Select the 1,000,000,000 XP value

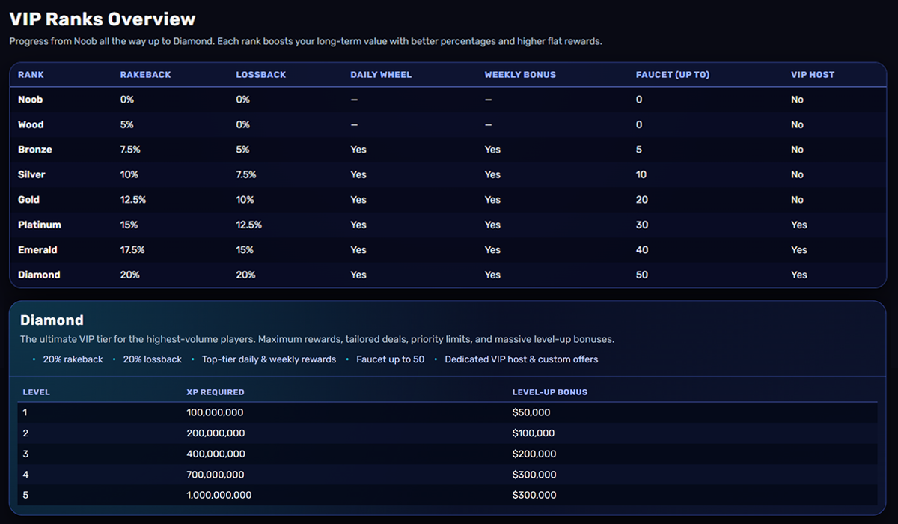point(219,495)
